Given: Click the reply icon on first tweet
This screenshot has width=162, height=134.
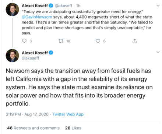Looking at the screenshot, I should point(24,41).
